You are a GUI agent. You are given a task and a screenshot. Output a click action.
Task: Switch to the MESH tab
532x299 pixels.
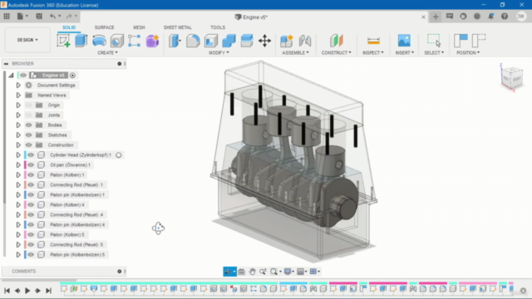(139, 27)
